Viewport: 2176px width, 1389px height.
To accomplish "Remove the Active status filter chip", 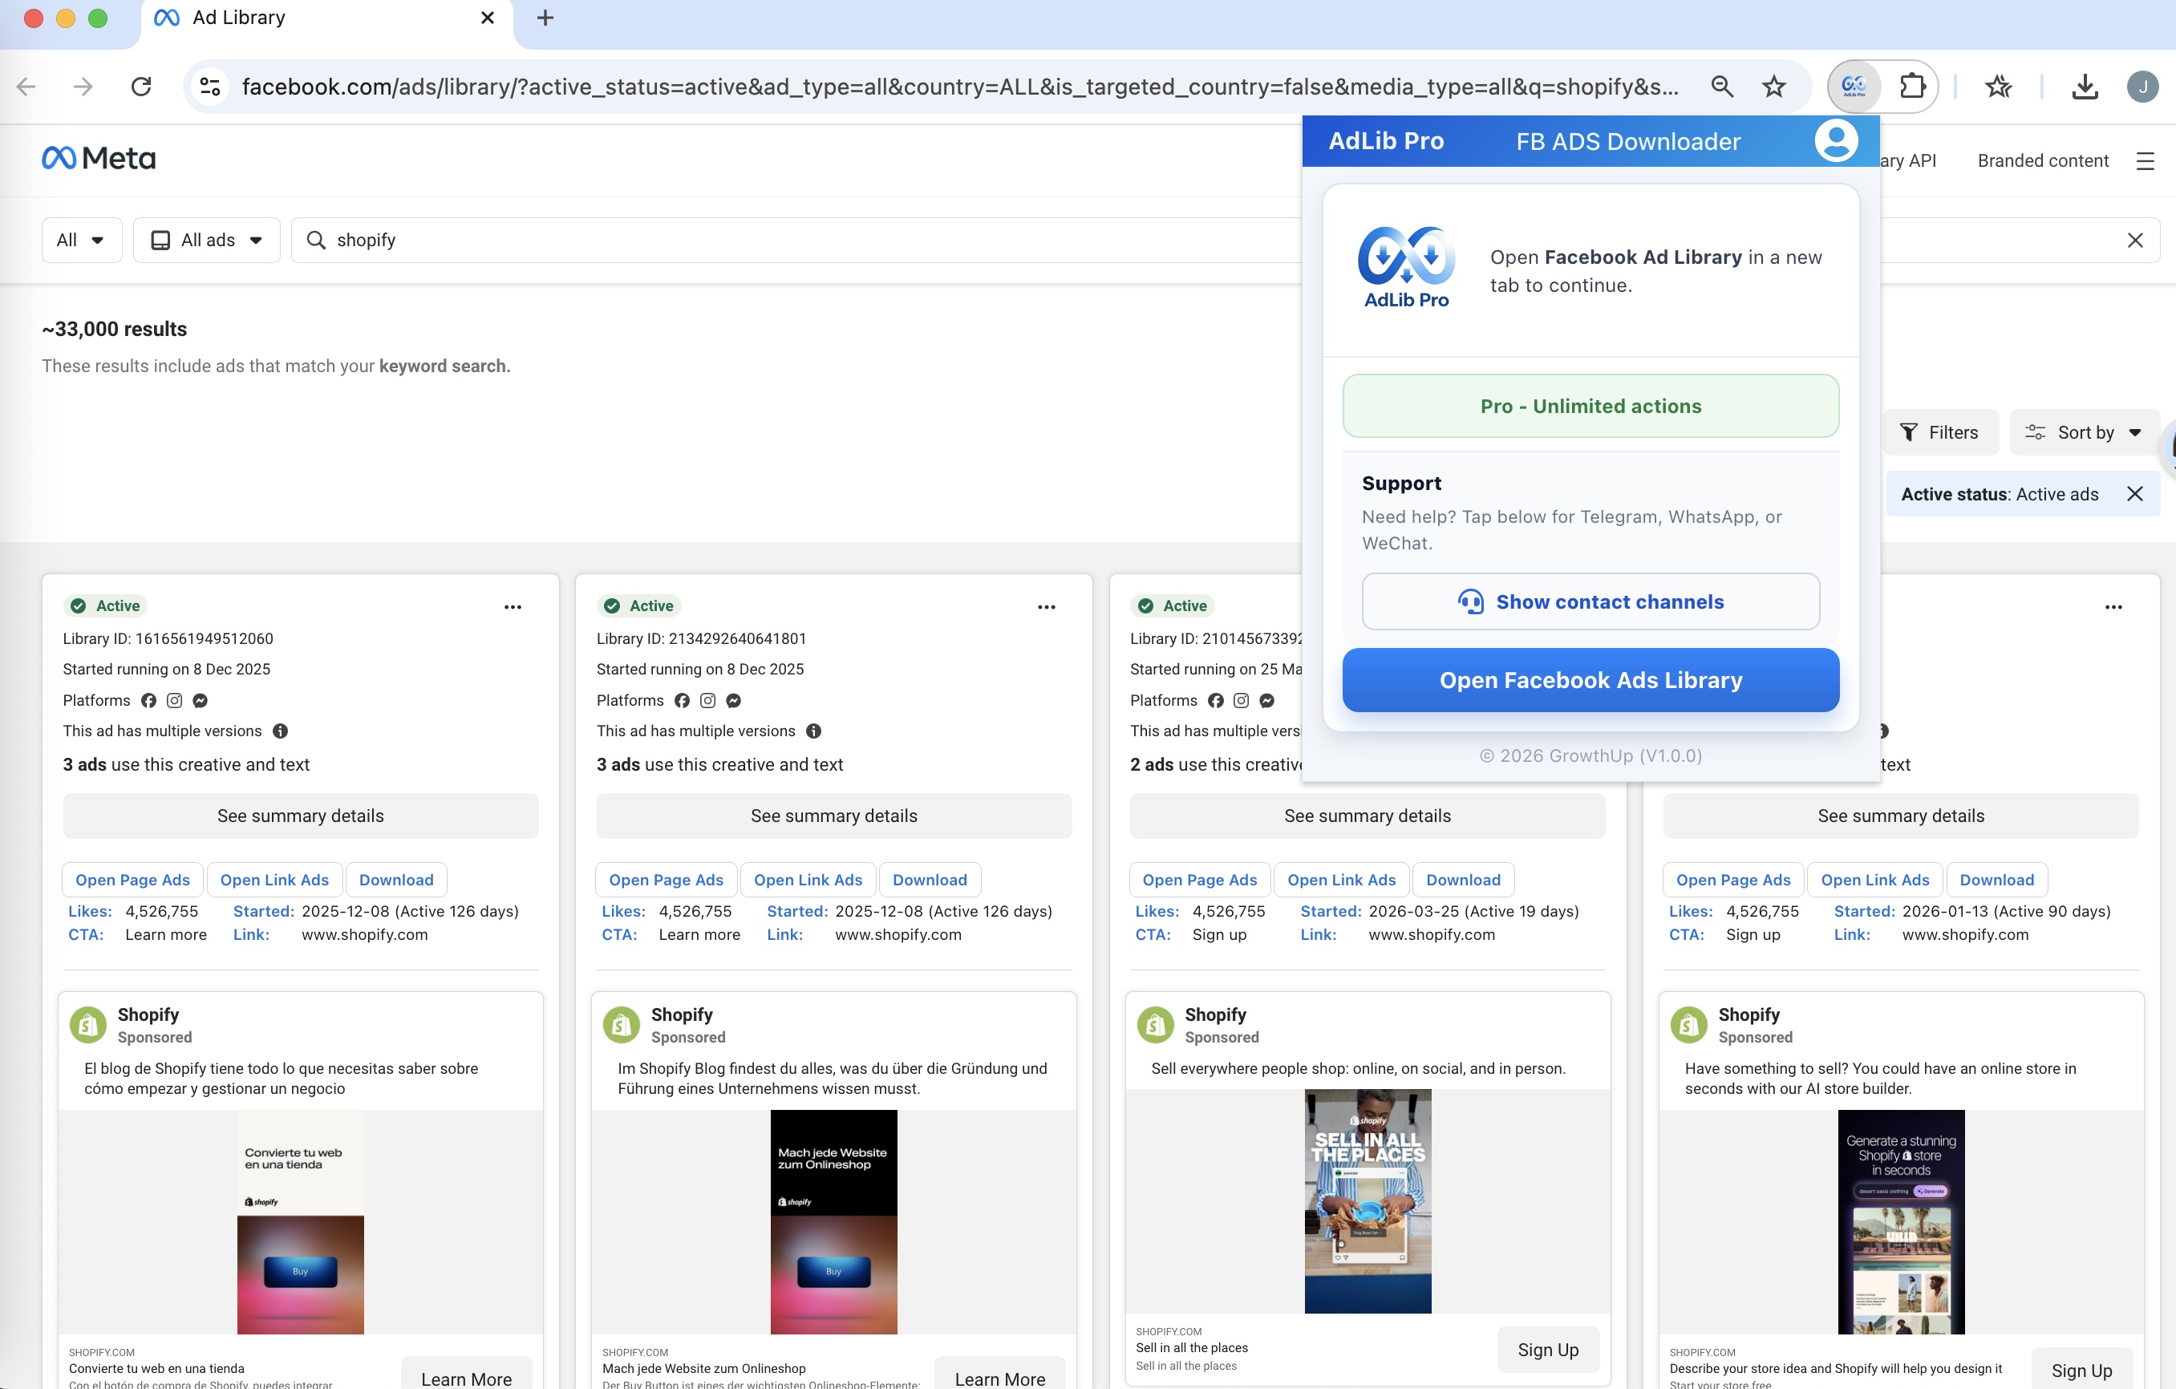I will click(x=2135, y=494).
